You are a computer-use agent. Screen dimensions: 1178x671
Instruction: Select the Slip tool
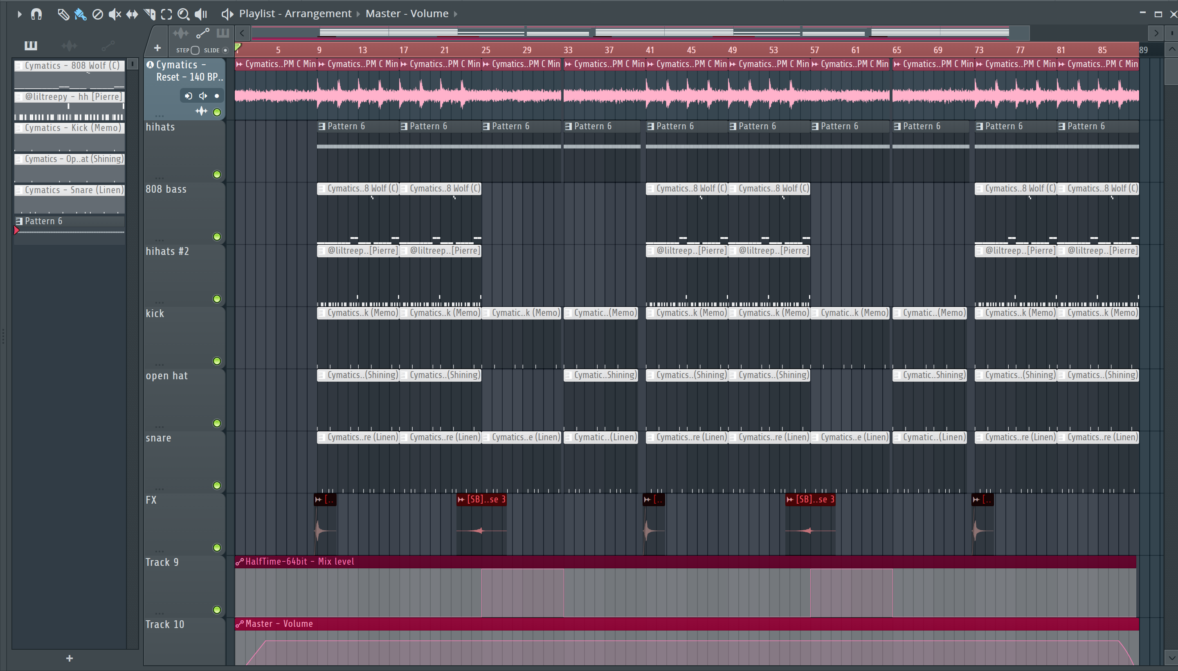coord(132,14)
